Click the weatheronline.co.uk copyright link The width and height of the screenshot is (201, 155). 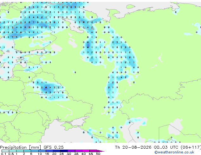point(174,152)
